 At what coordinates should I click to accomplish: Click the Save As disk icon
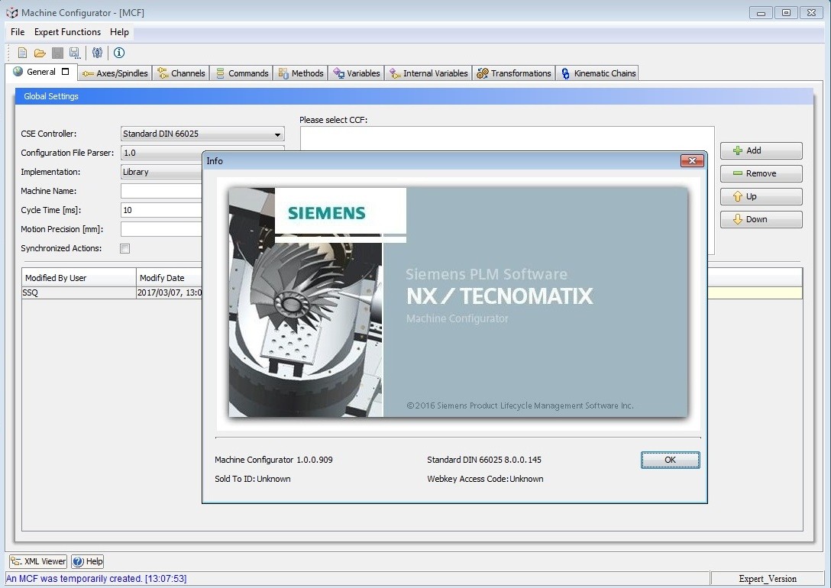pos(74,53)
